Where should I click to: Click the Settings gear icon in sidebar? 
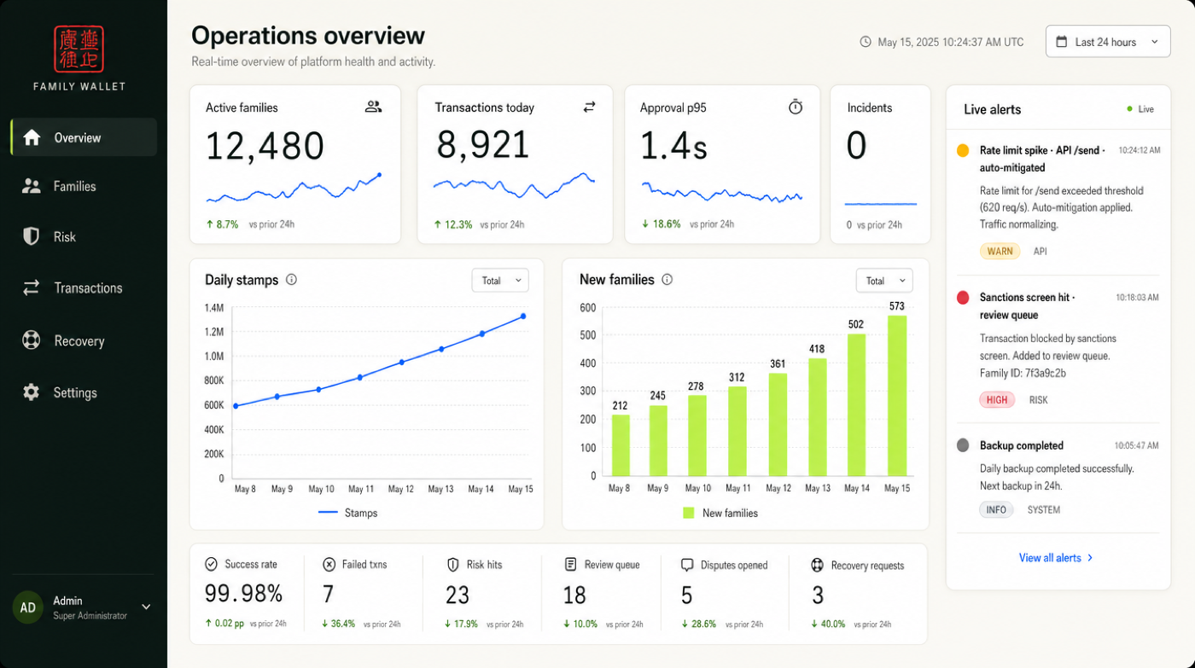coord(32,392)
